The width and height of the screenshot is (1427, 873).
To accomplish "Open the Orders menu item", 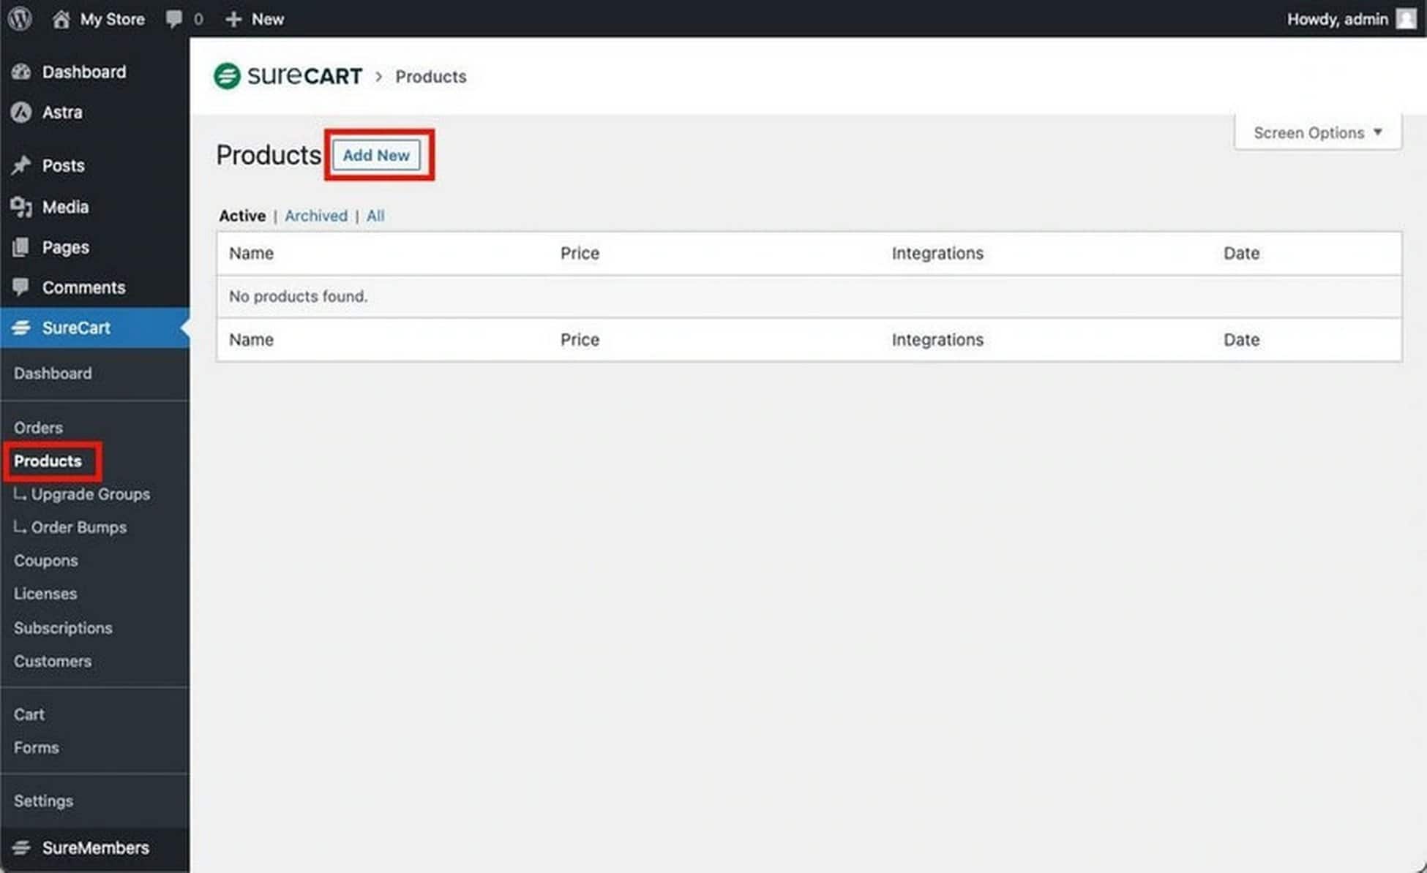I will (38, 427).
